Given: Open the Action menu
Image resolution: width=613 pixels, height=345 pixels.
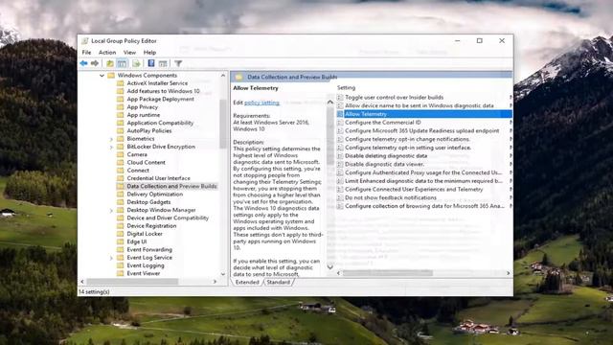Looking at the screenshot, I should click(x=107, y=52).
